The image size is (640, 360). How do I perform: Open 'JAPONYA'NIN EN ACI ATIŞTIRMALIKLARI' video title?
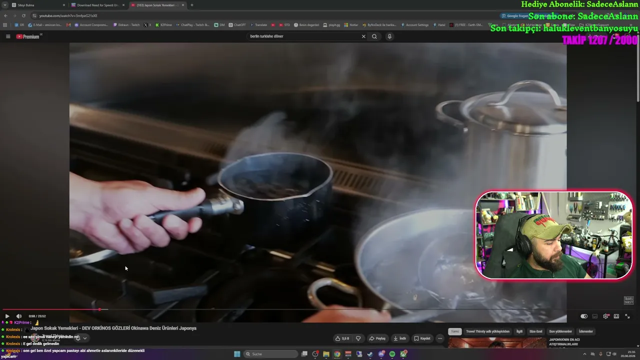(564, 342)
